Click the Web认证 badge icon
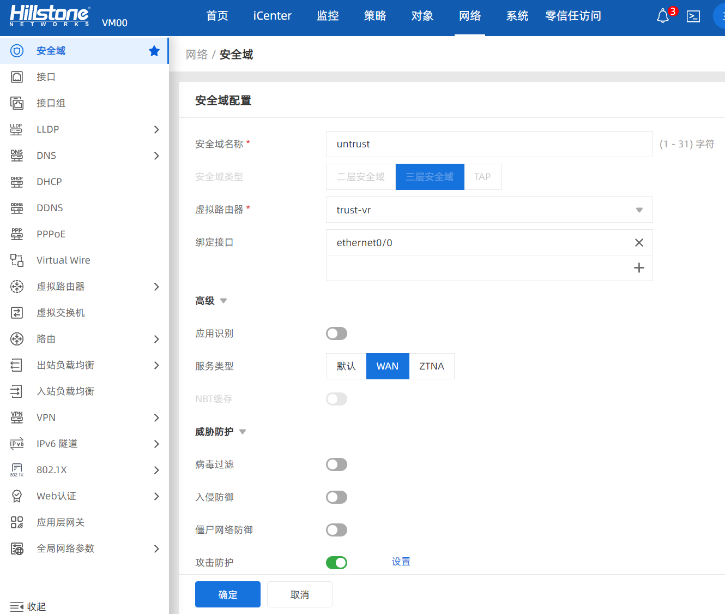Screen dimensions: 725x614 17,496
